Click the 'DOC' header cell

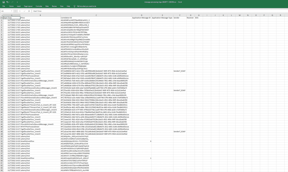point(199,18)
